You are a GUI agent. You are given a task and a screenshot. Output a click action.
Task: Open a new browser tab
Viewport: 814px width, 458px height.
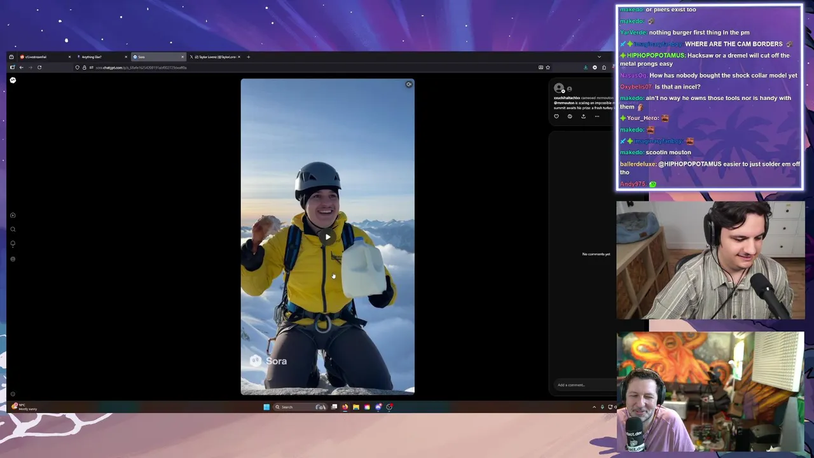pyautogui.click(x=249, y=57)
